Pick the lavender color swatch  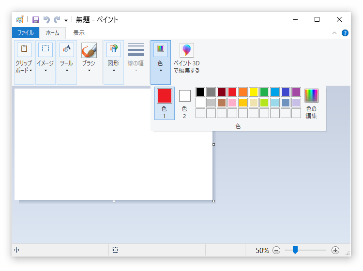[x=296, y=103]
